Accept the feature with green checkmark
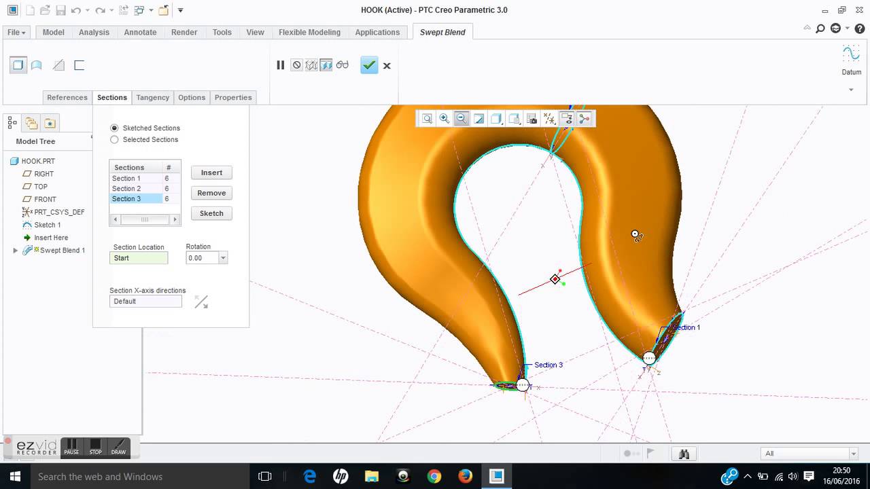Viewport: 870px width, 489px height. (x=369, y=65)
